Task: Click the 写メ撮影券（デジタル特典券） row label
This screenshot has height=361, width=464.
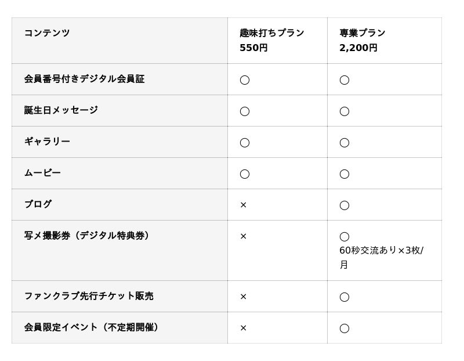Action: tap(89, 236)
